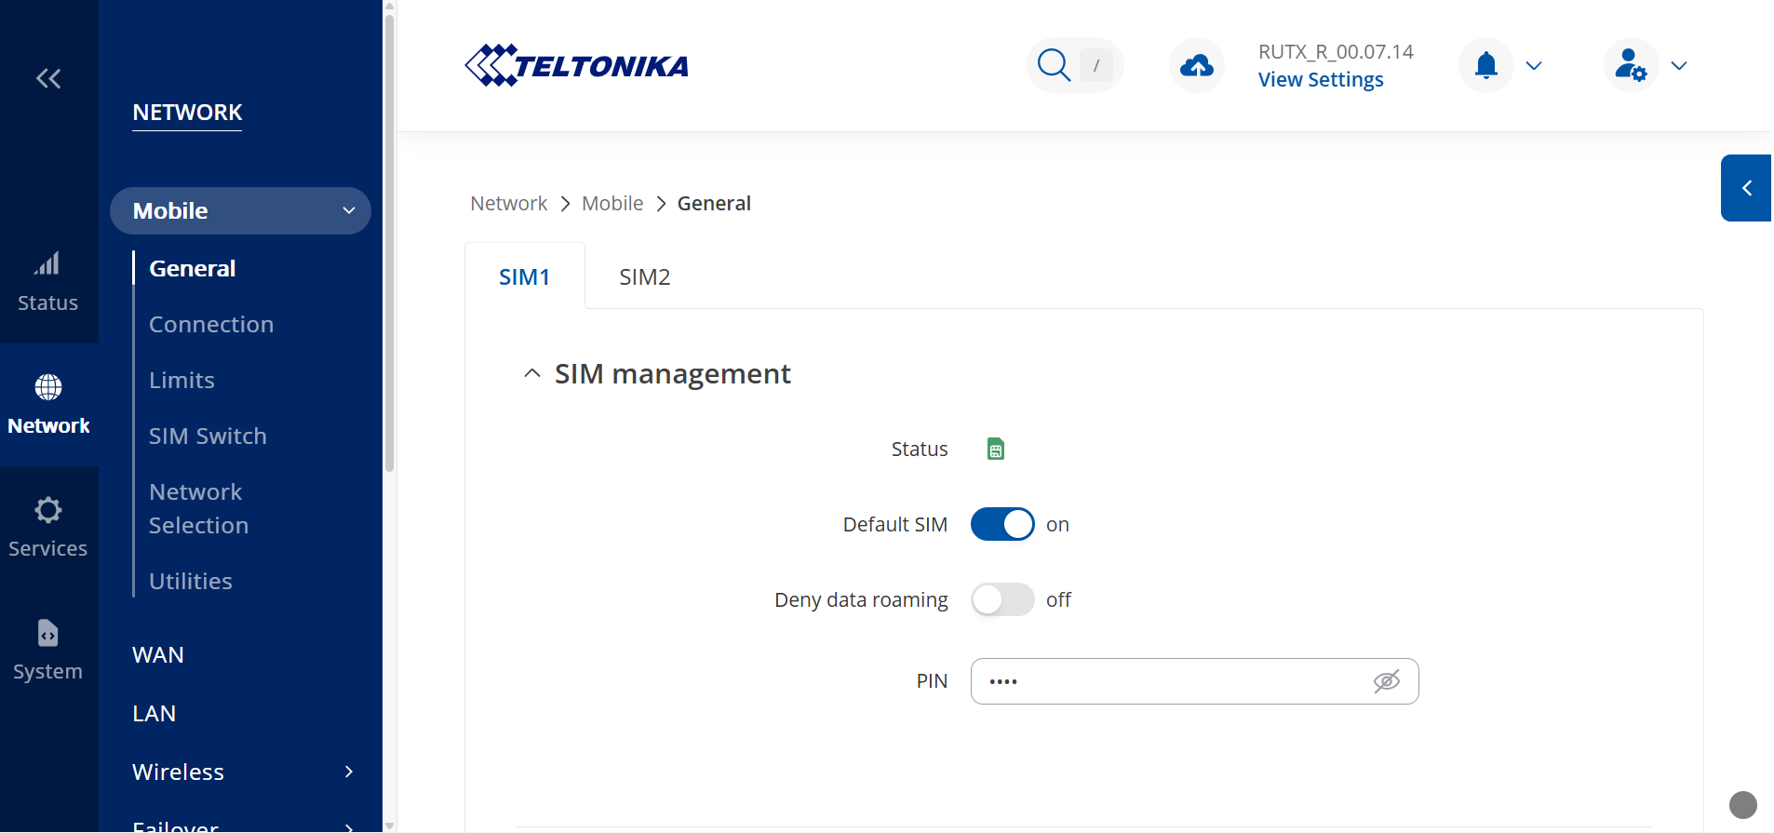Collapse the sidebar with double-chevron icon
Image resolution: width=1774 pixels, height=833 pixels.
point(48,79)
